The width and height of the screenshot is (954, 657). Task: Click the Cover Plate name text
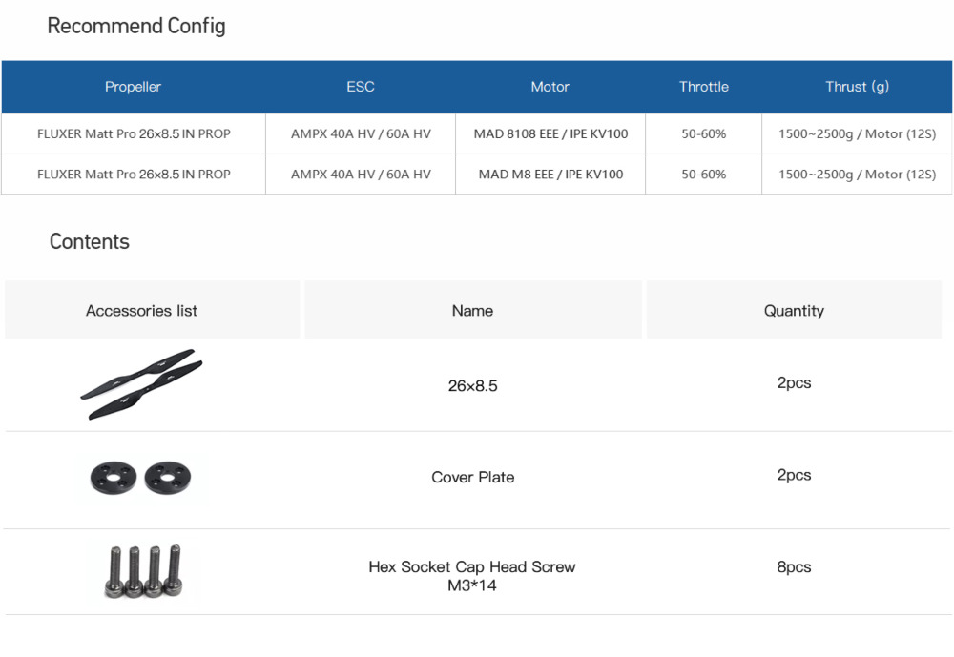472,478
